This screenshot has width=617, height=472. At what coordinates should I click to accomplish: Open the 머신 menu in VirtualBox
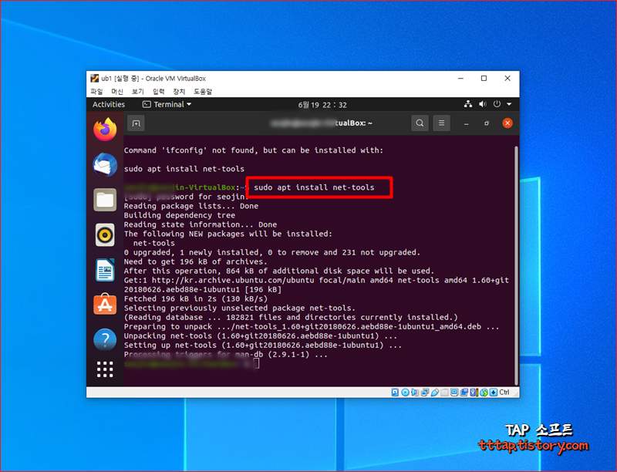[x=117, y=92]
